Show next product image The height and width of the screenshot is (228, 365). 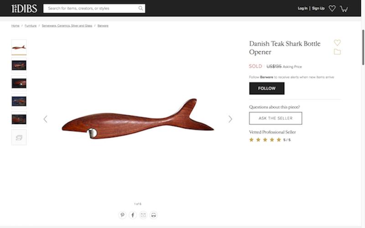230,119
